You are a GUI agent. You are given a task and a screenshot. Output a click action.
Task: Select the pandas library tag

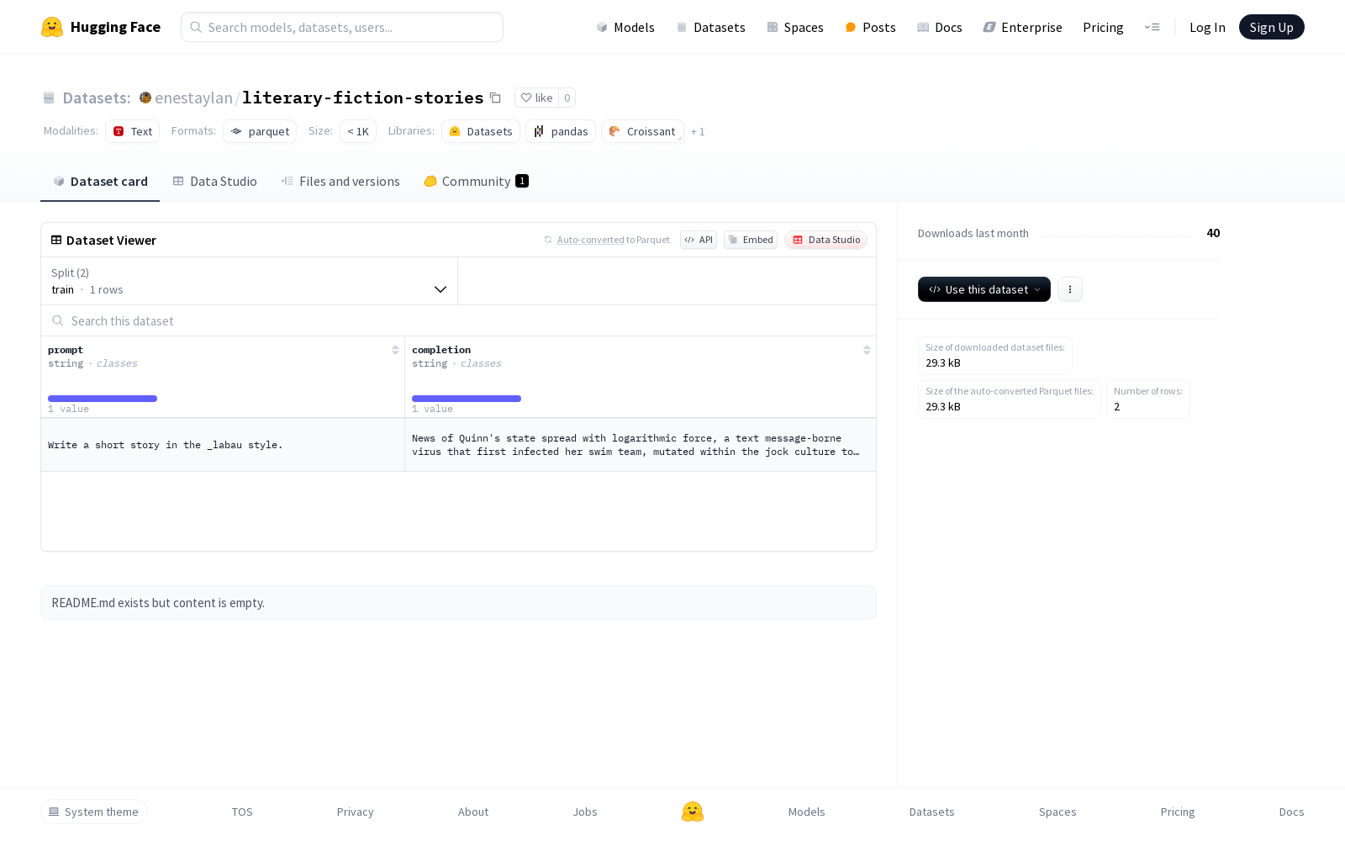pos(561,131)
